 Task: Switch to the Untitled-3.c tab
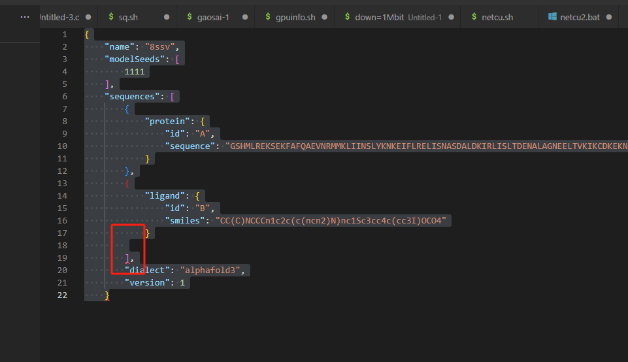pos(68,17)
